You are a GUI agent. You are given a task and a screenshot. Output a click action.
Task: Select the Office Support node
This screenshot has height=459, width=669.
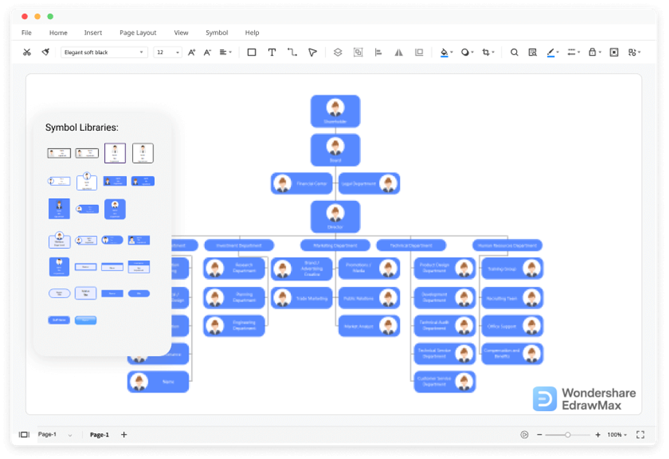tap(512, 326)
